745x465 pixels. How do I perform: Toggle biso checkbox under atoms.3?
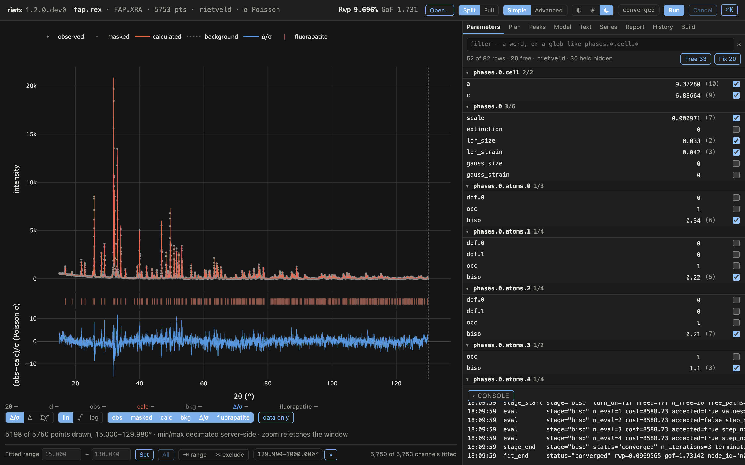[x=736, y=368]
